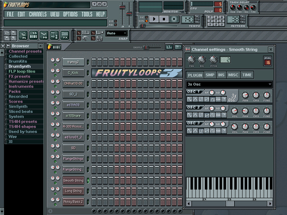Open the Channels menu

click(x=38, y=14)
